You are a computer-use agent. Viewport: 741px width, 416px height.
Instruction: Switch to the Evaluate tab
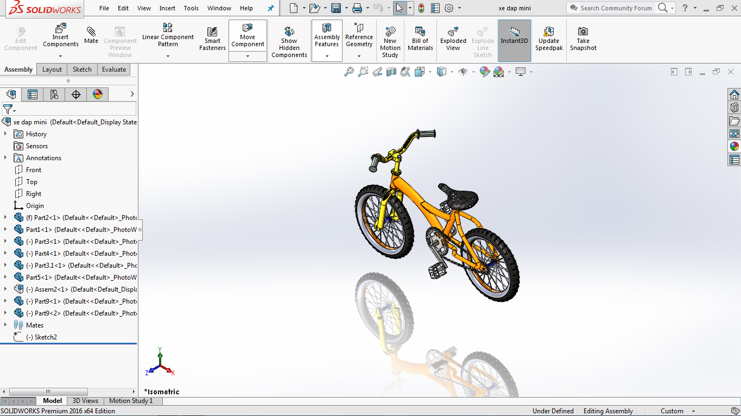[x=114, y=70]
